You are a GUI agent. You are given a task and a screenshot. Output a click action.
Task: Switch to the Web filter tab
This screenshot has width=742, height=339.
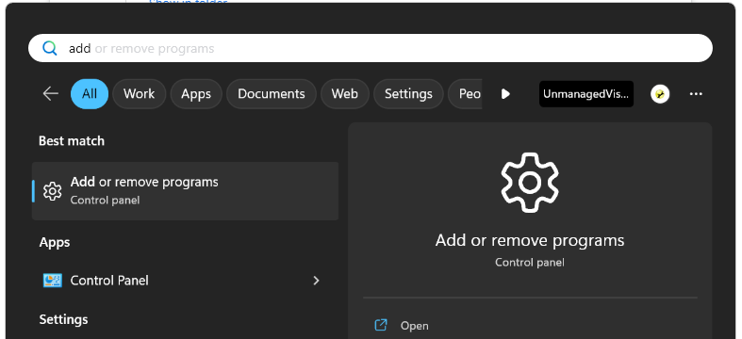pyautogui.click(x=344, y=94)
